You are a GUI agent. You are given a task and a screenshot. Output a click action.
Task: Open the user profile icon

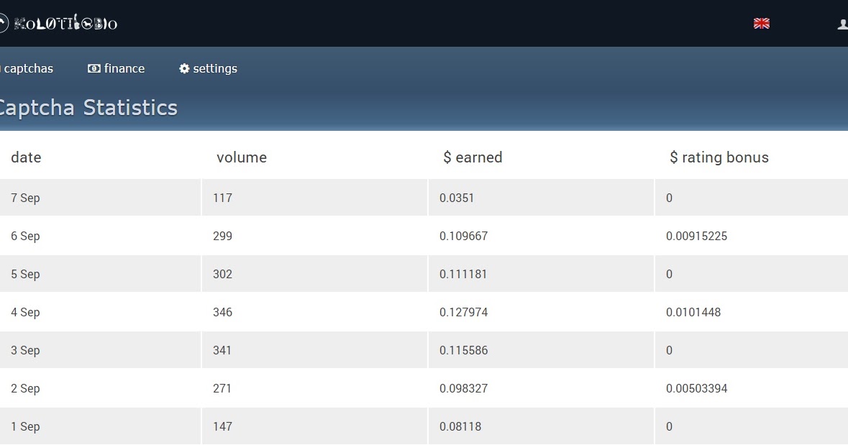pos(842,24)
